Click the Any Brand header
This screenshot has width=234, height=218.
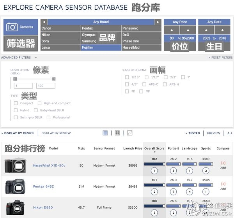click(x=101, y=22)
